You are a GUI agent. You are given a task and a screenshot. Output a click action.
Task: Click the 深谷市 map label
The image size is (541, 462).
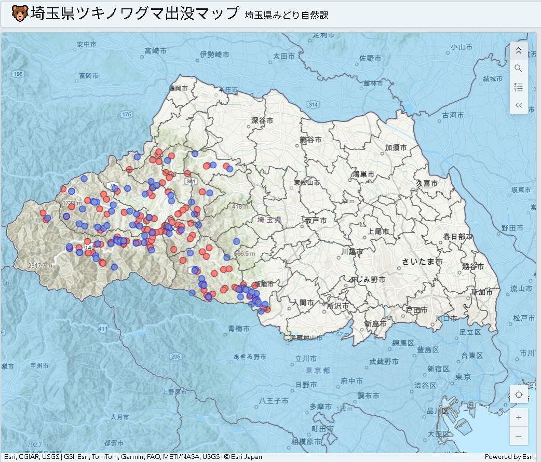(x=262, y=120)
